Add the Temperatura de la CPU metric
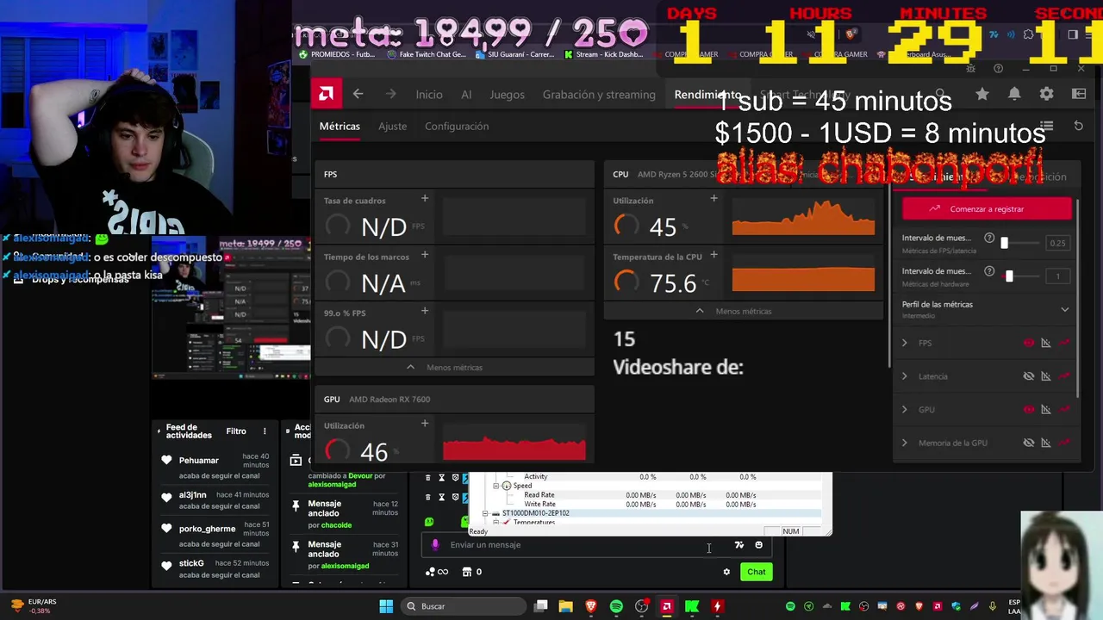 click(714, 255)
